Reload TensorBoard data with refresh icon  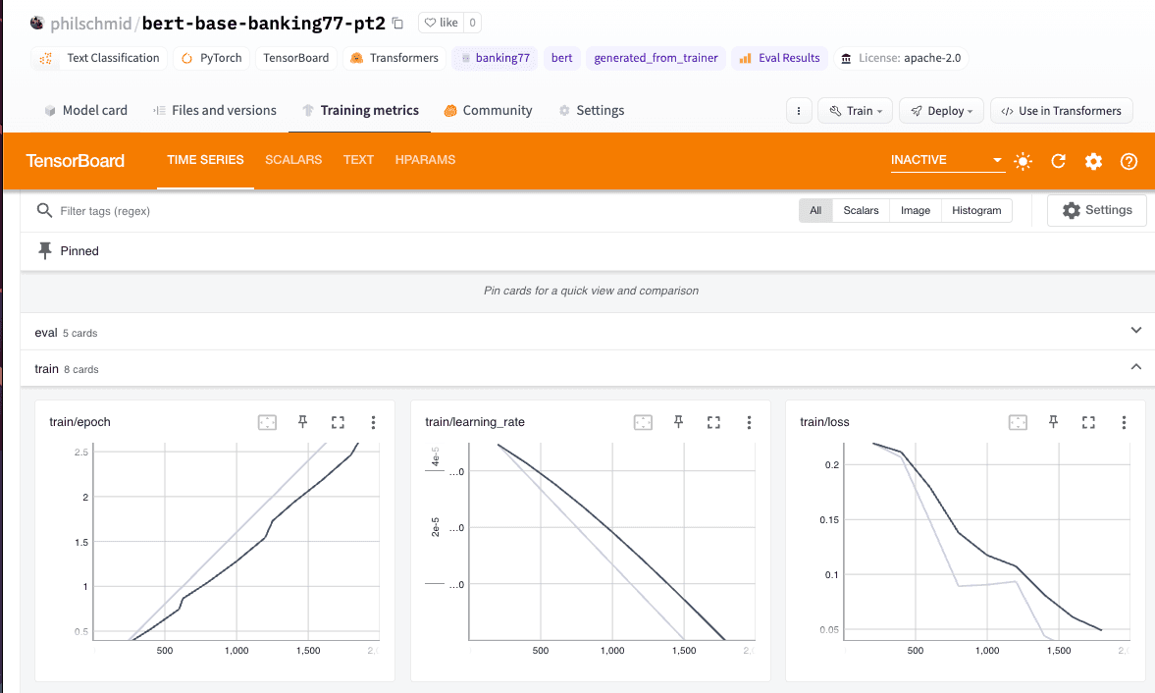coord(1059,161)
